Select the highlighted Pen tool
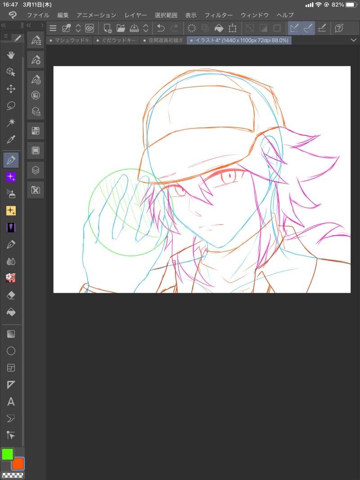 point(11,160)
